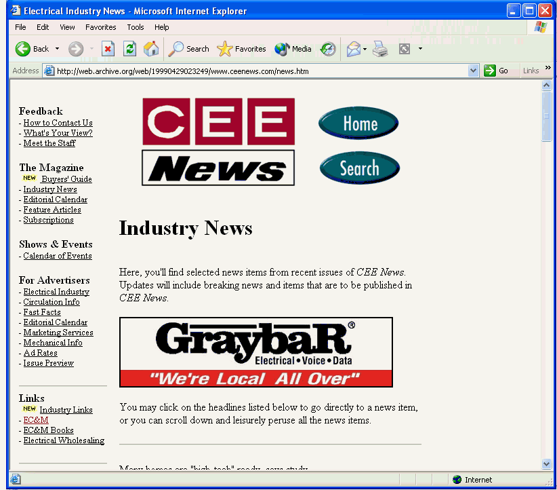Open the Mechanical Info link
The width and height of the screenshot is (557, 490).
pos(53,343)
